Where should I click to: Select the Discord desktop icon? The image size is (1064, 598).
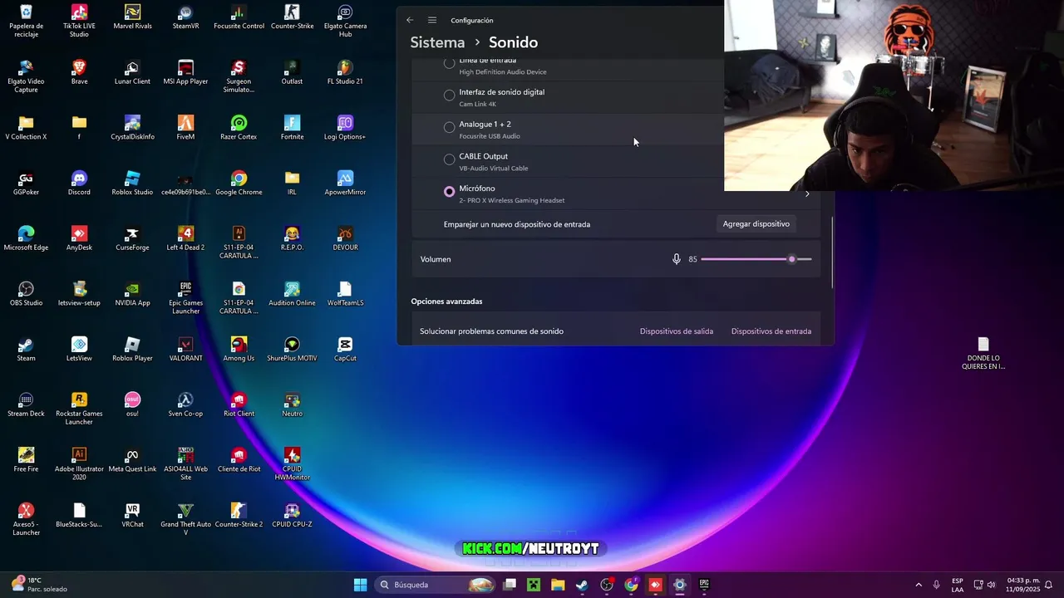tap(79, 183)
